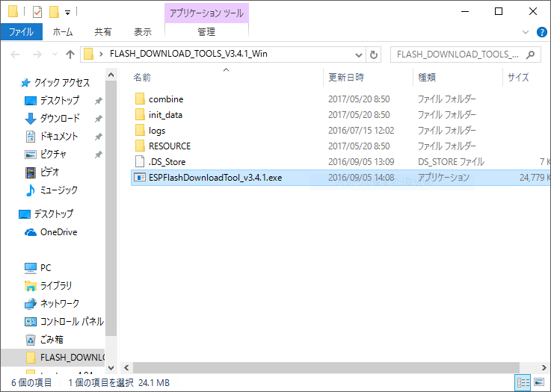
Task: Click horizontal scrollbar right arrow
Action: click(544, 368)
